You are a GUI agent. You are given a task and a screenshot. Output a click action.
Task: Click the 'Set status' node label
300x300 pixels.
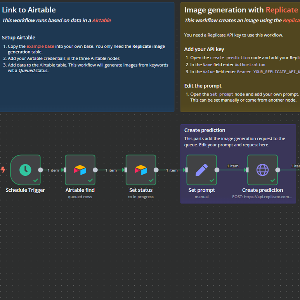coord(141,190)
